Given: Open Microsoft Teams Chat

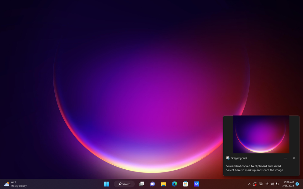Looking at the screenshot, I should (153, 184).
